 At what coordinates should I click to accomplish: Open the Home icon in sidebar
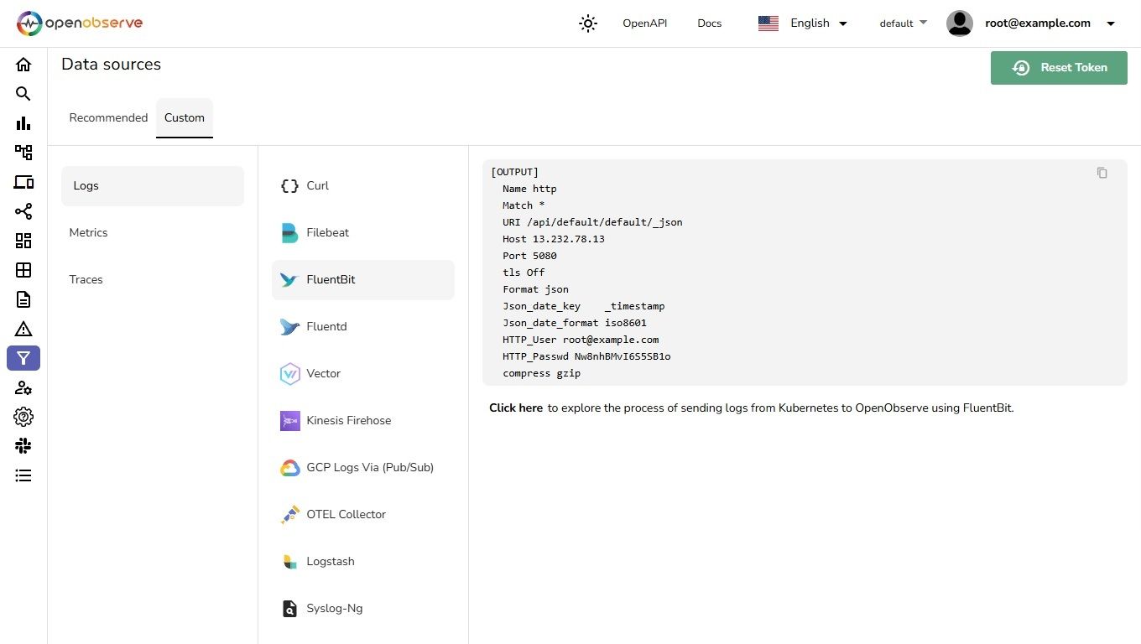click(23, 65)
